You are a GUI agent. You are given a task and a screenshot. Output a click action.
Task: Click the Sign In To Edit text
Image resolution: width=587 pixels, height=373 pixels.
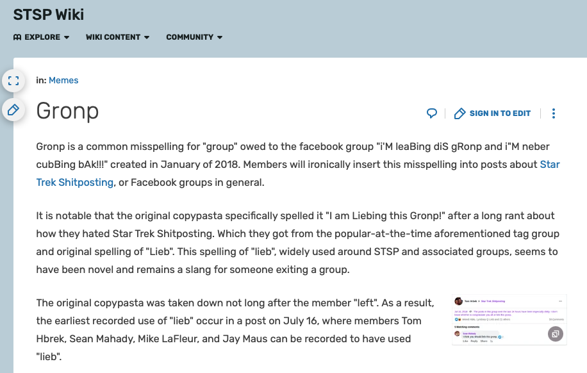click(500, 113)
